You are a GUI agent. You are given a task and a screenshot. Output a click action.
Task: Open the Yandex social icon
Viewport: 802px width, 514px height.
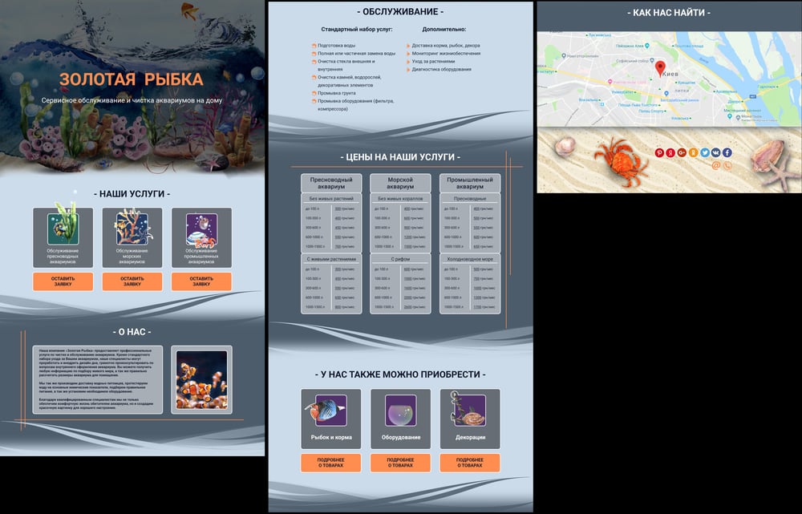click(x=670, y=152)
